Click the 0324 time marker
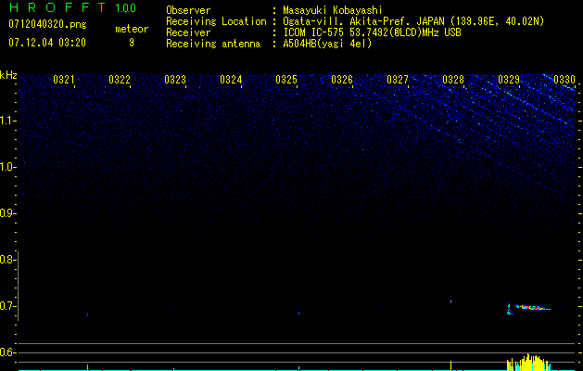The height and width of the screenshot is (371, 583). (231, 80)
